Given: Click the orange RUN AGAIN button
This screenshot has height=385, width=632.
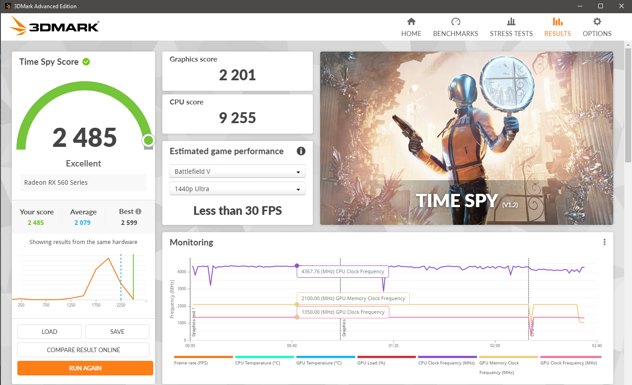Looking at the screenshot, I should click(x=85, y=368).
